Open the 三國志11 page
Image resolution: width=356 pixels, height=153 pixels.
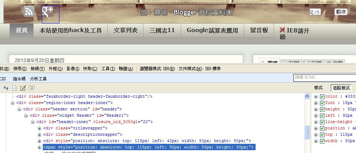pyautogui.click(x=162, y=30)
